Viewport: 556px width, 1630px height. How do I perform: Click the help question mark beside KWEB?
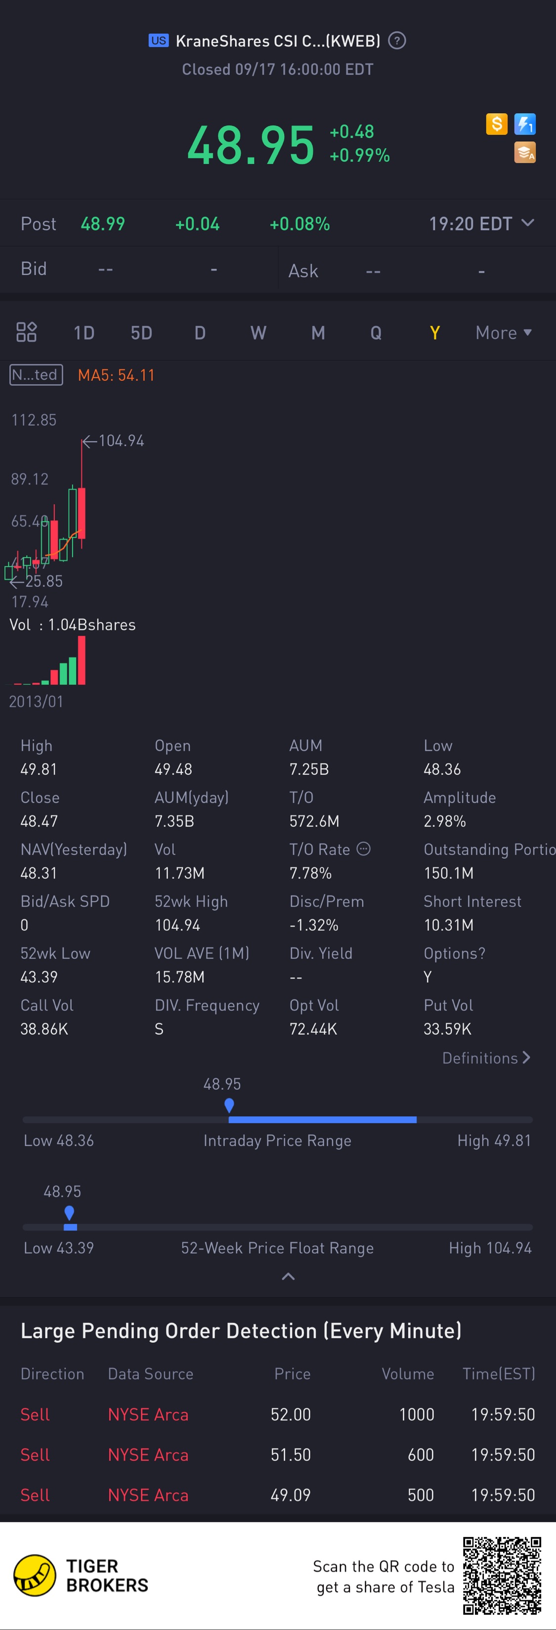pos(396,41)
